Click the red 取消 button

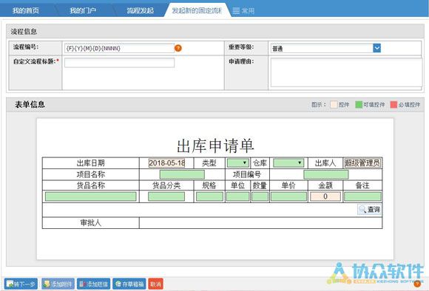click(x=155, y=284)
